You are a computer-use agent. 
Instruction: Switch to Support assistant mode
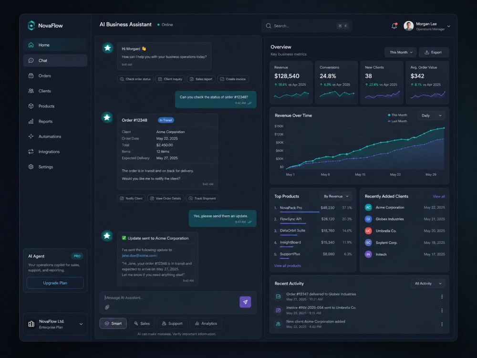point(172,323)
